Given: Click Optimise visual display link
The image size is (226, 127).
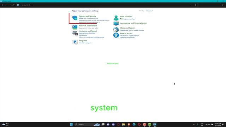Looking at the screenshot, I should pyautogui.click(x=127, y=38).
